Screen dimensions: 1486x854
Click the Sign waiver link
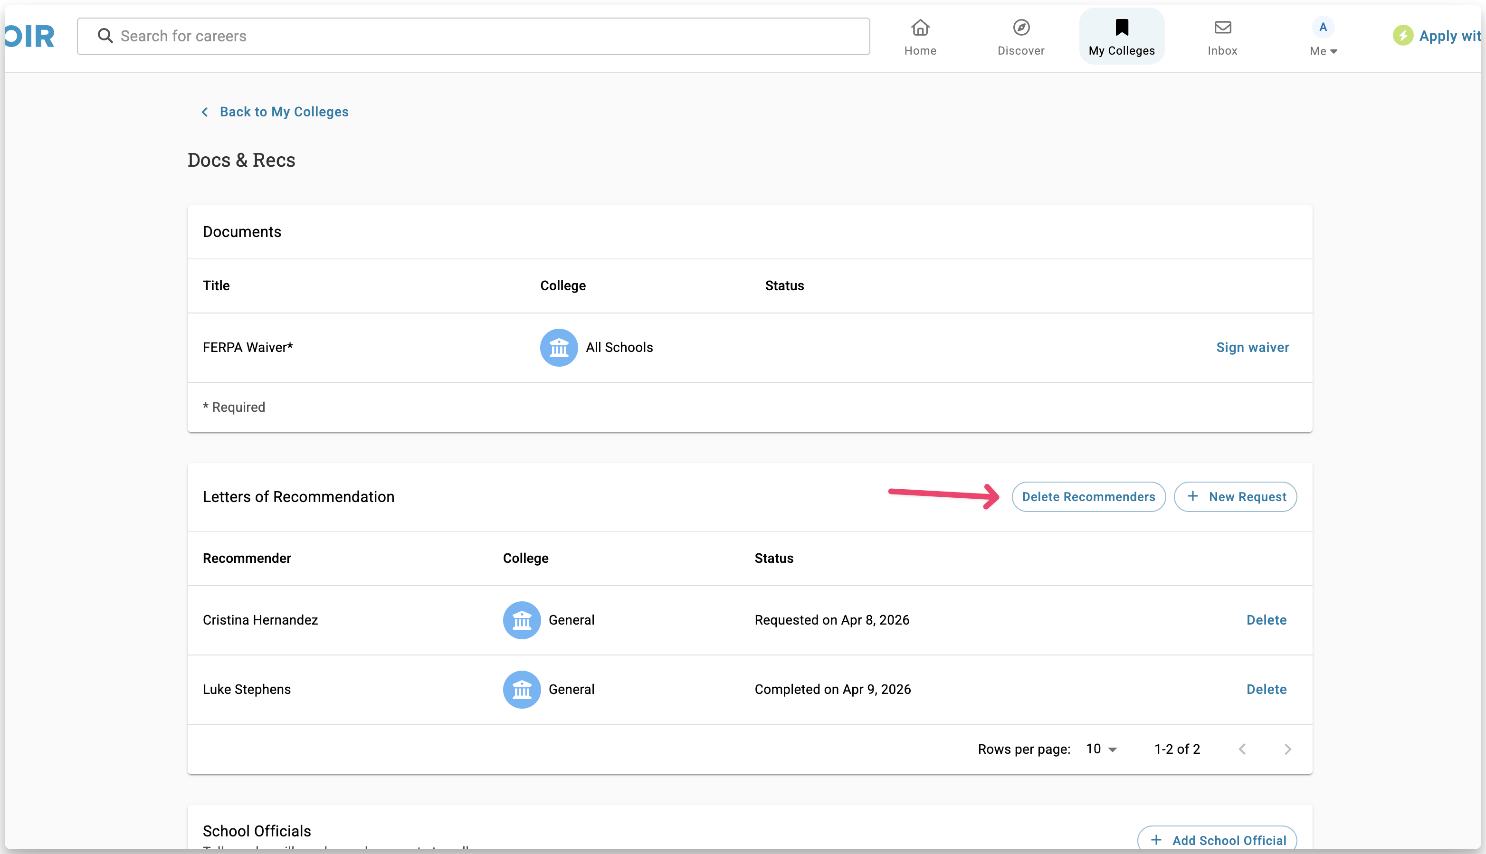pyautogui.click(x=1252, y=347)
